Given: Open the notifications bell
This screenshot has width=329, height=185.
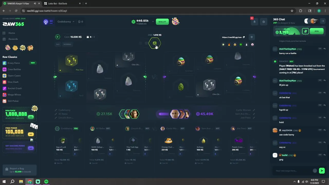Looking at the screenshot, I should tap(254, 22).
